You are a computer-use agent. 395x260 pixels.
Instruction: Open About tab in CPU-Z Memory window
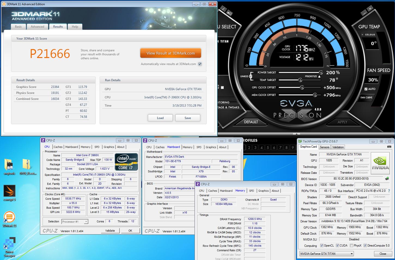(x=275, y=191)
